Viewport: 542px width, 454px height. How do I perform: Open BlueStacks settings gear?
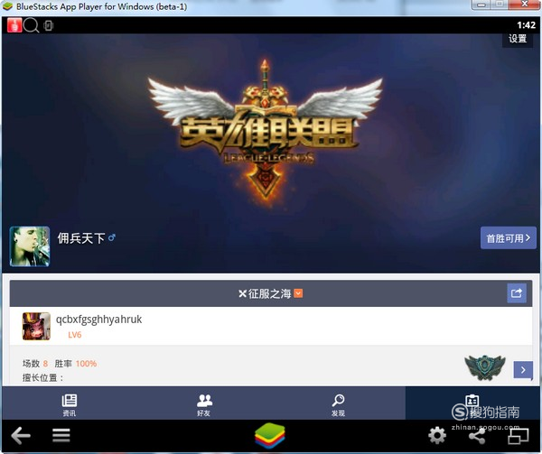[437, 436]
